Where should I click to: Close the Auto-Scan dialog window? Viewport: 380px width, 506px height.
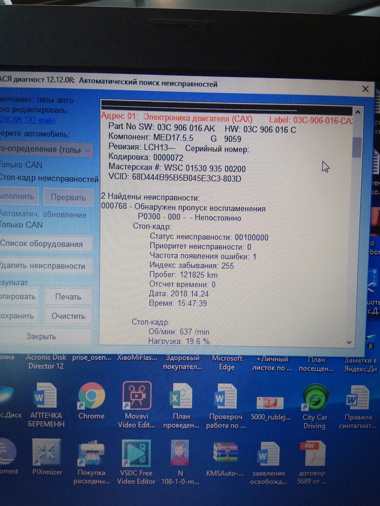tap(365, 89)
